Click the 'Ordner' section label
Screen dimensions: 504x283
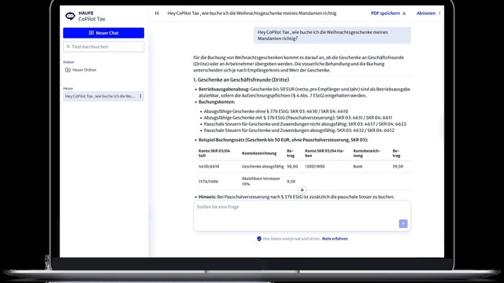click(69, 62)
